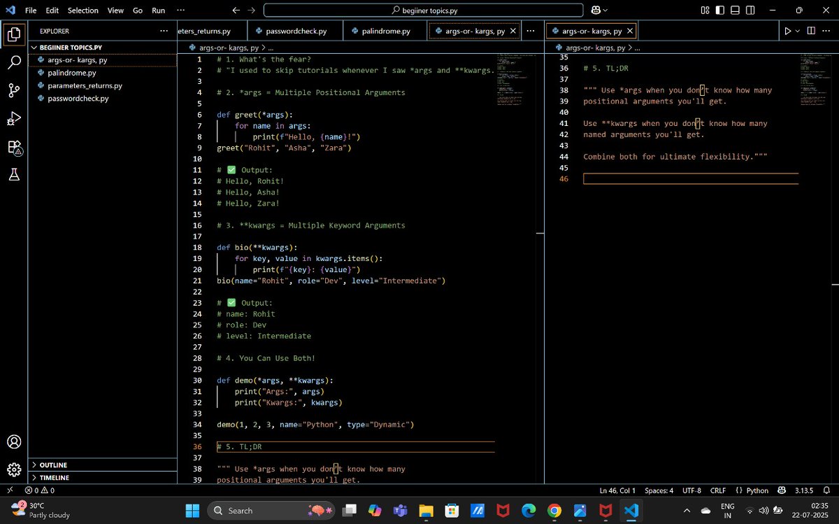Click the Copilot icon in title bar
The height and width of the screenshot is (524, 839).
[x=596, y=10]
